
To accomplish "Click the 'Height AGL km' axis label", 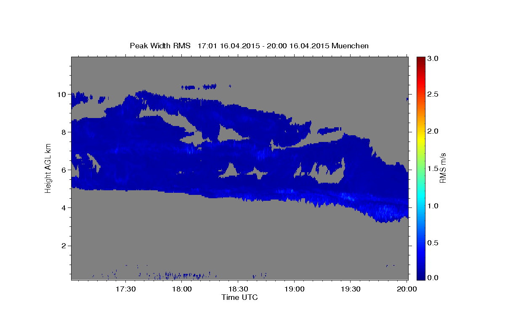I will (48, 168).
